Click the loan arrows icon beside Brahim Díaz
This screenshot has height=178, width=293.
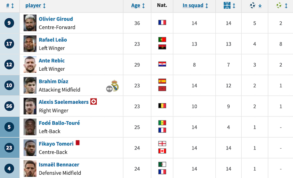click(x=109, y=89)
